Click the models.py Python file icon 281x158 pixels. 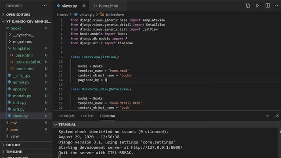(x=9, y=96)
